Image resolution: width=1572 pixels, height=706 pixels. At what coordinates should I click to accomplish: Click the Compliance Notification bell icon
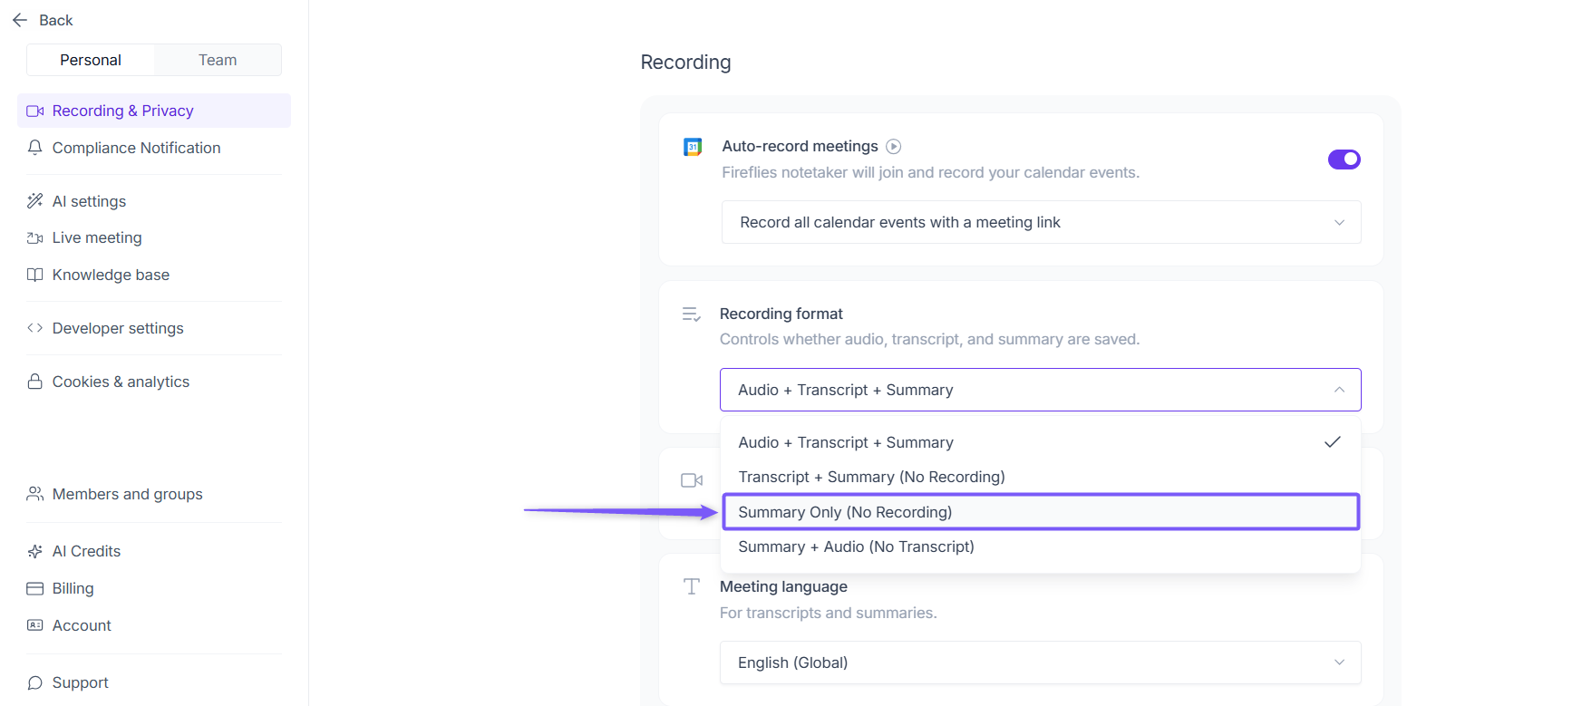point(35,148)
